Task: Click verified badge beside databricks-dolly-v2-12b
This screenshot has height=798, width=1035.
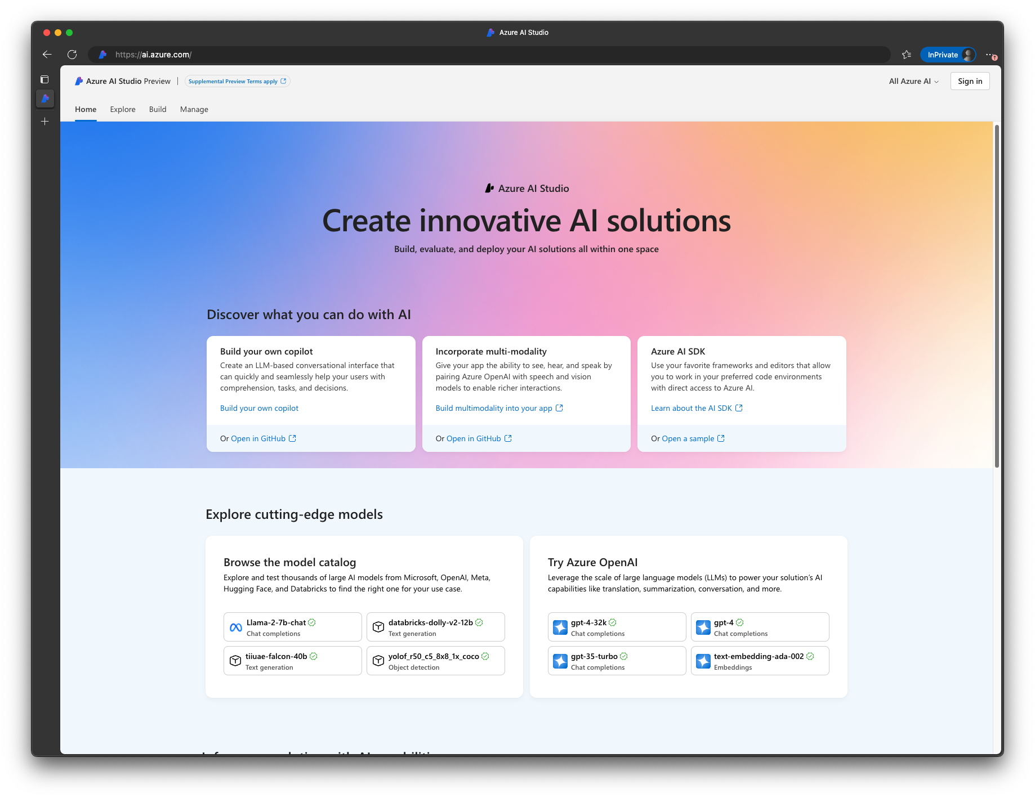Action: tap(479, 622)
